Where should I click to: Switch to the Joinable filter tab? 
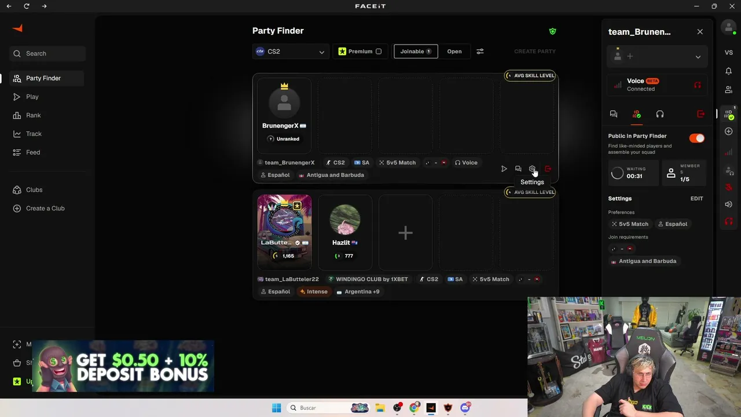point(416,52)
